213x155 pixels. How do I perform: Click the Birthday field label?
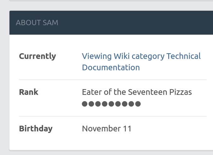tap(36, 129)
